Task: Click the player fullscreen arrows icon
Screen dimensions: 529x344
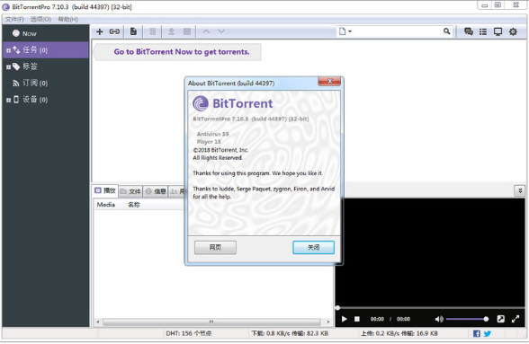Action: pos(516,319)
